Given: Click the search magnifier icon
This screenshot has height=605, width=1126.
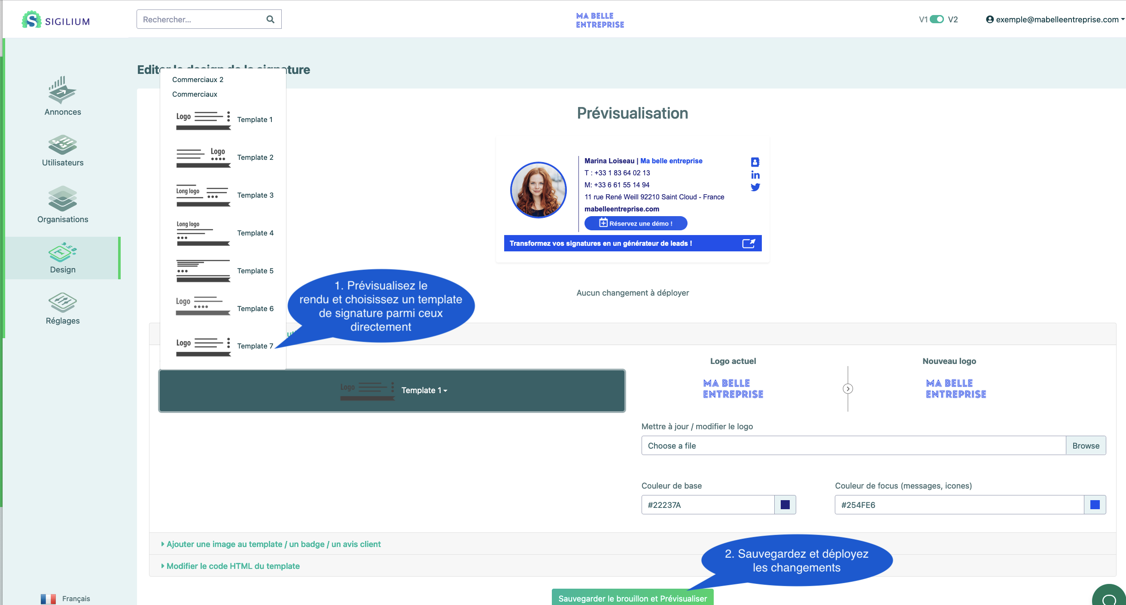Looking at the screenshot, I should coord(270,19).
